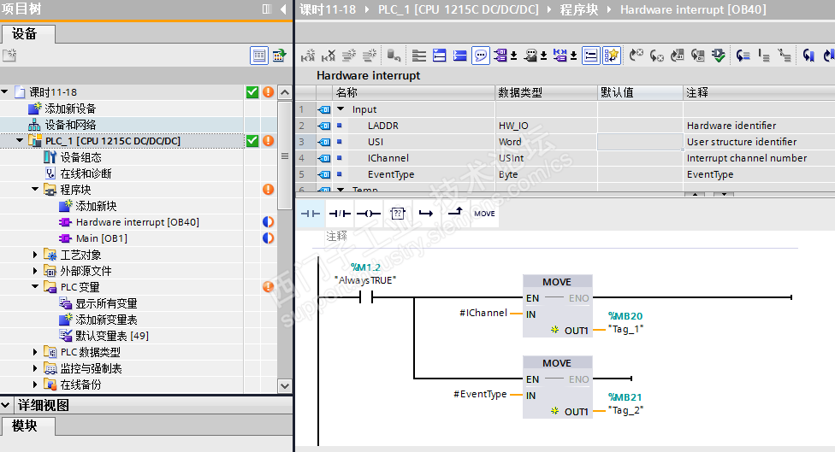This screenshot has width=835, height=452.
Task: Click the project tree scrollbar up arrow
Action: point(285,92)
